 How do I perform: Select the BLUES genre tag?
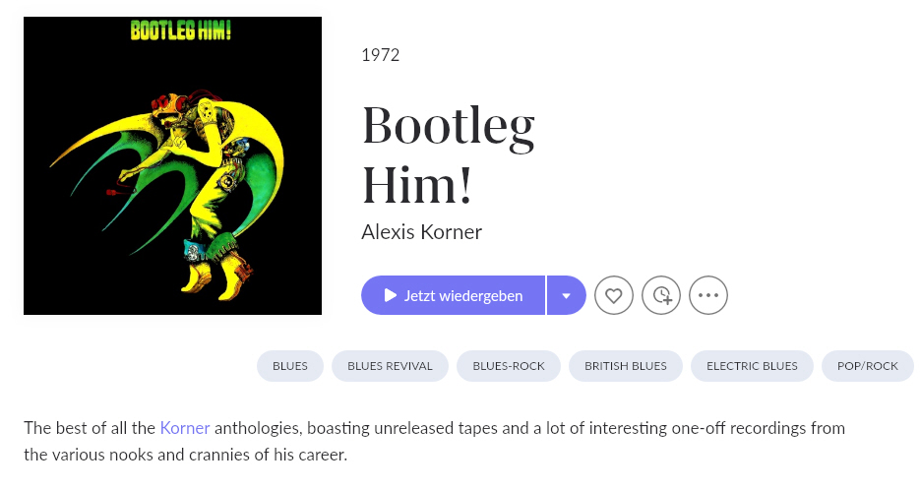[x=290, y=366]
